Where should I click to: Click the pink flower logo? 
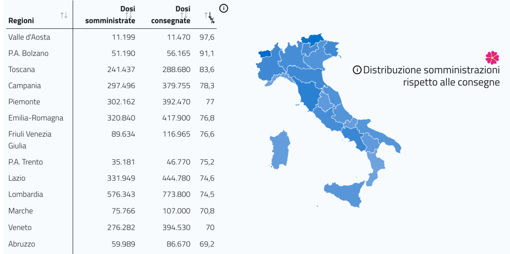492,58
